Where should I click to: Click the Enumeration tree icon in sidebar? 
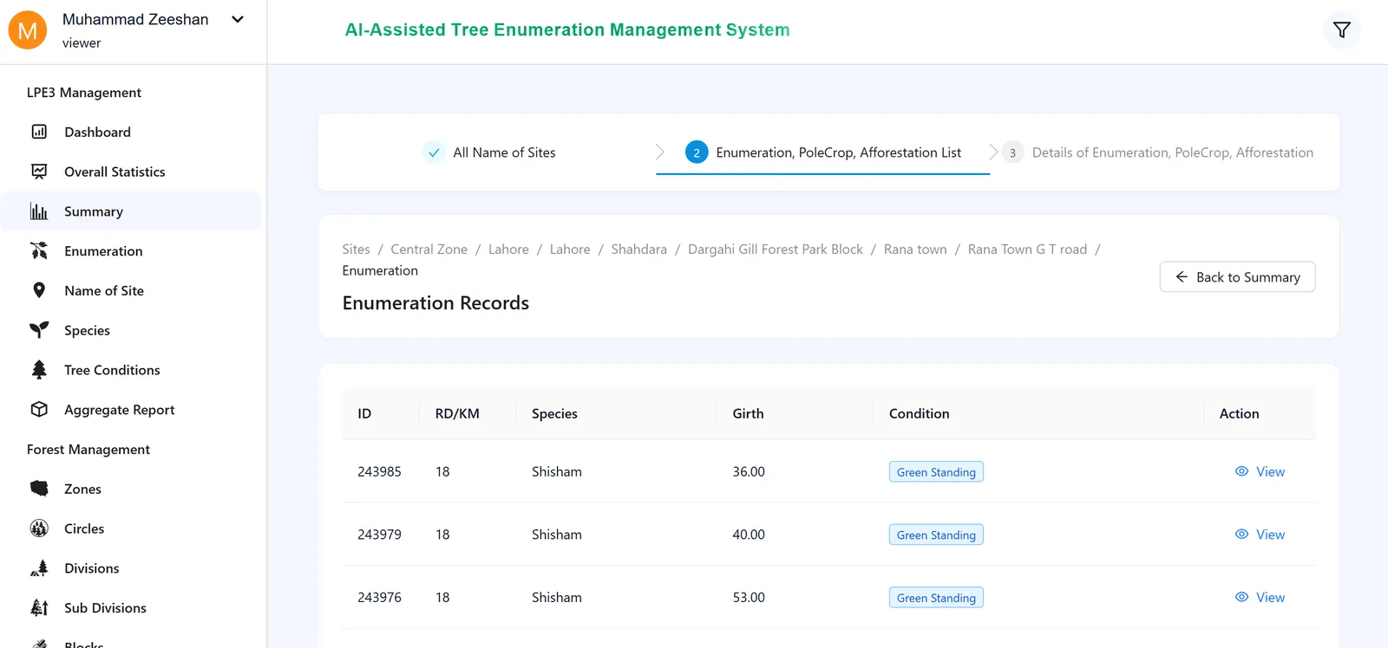point(39,251)
